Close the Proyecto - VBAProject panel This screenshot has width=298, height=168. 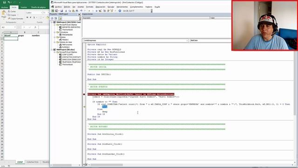79,14
